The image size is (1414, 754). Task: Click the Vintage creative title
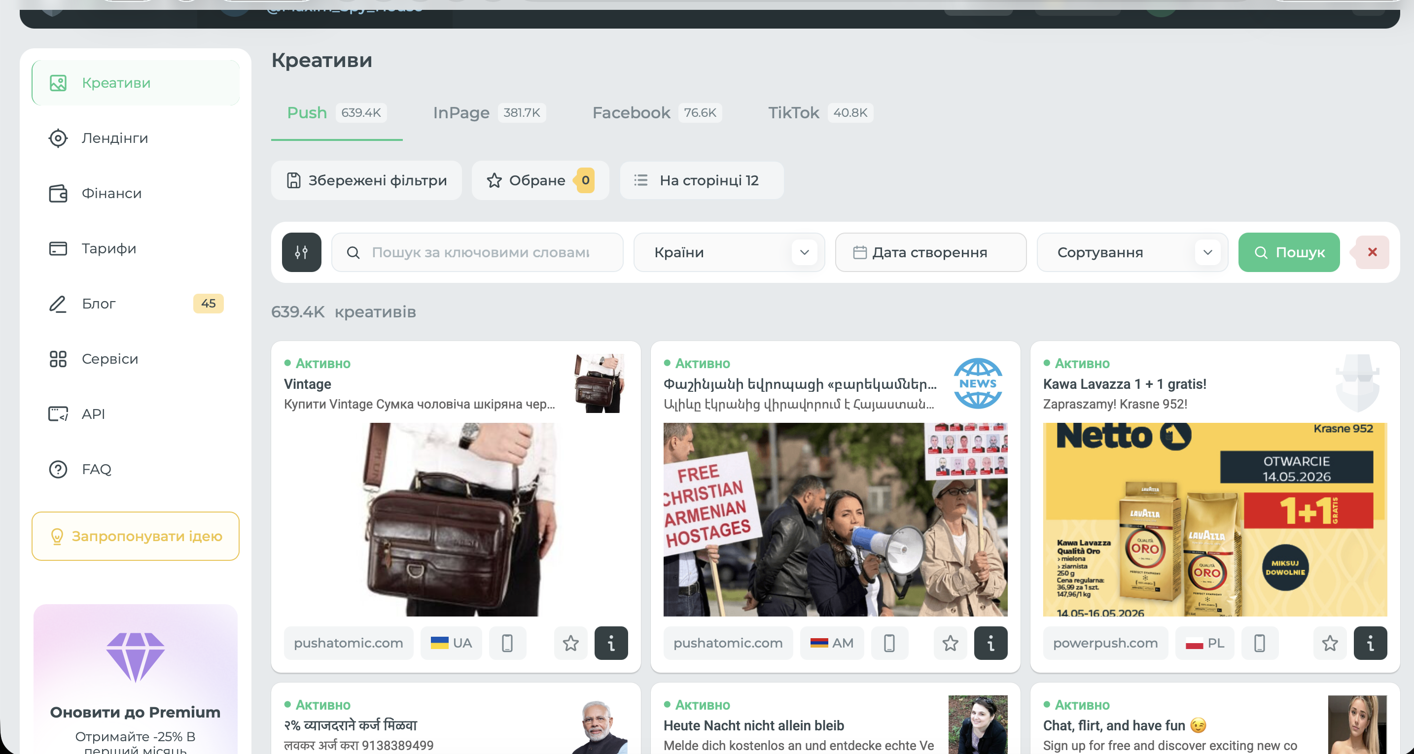307,384
